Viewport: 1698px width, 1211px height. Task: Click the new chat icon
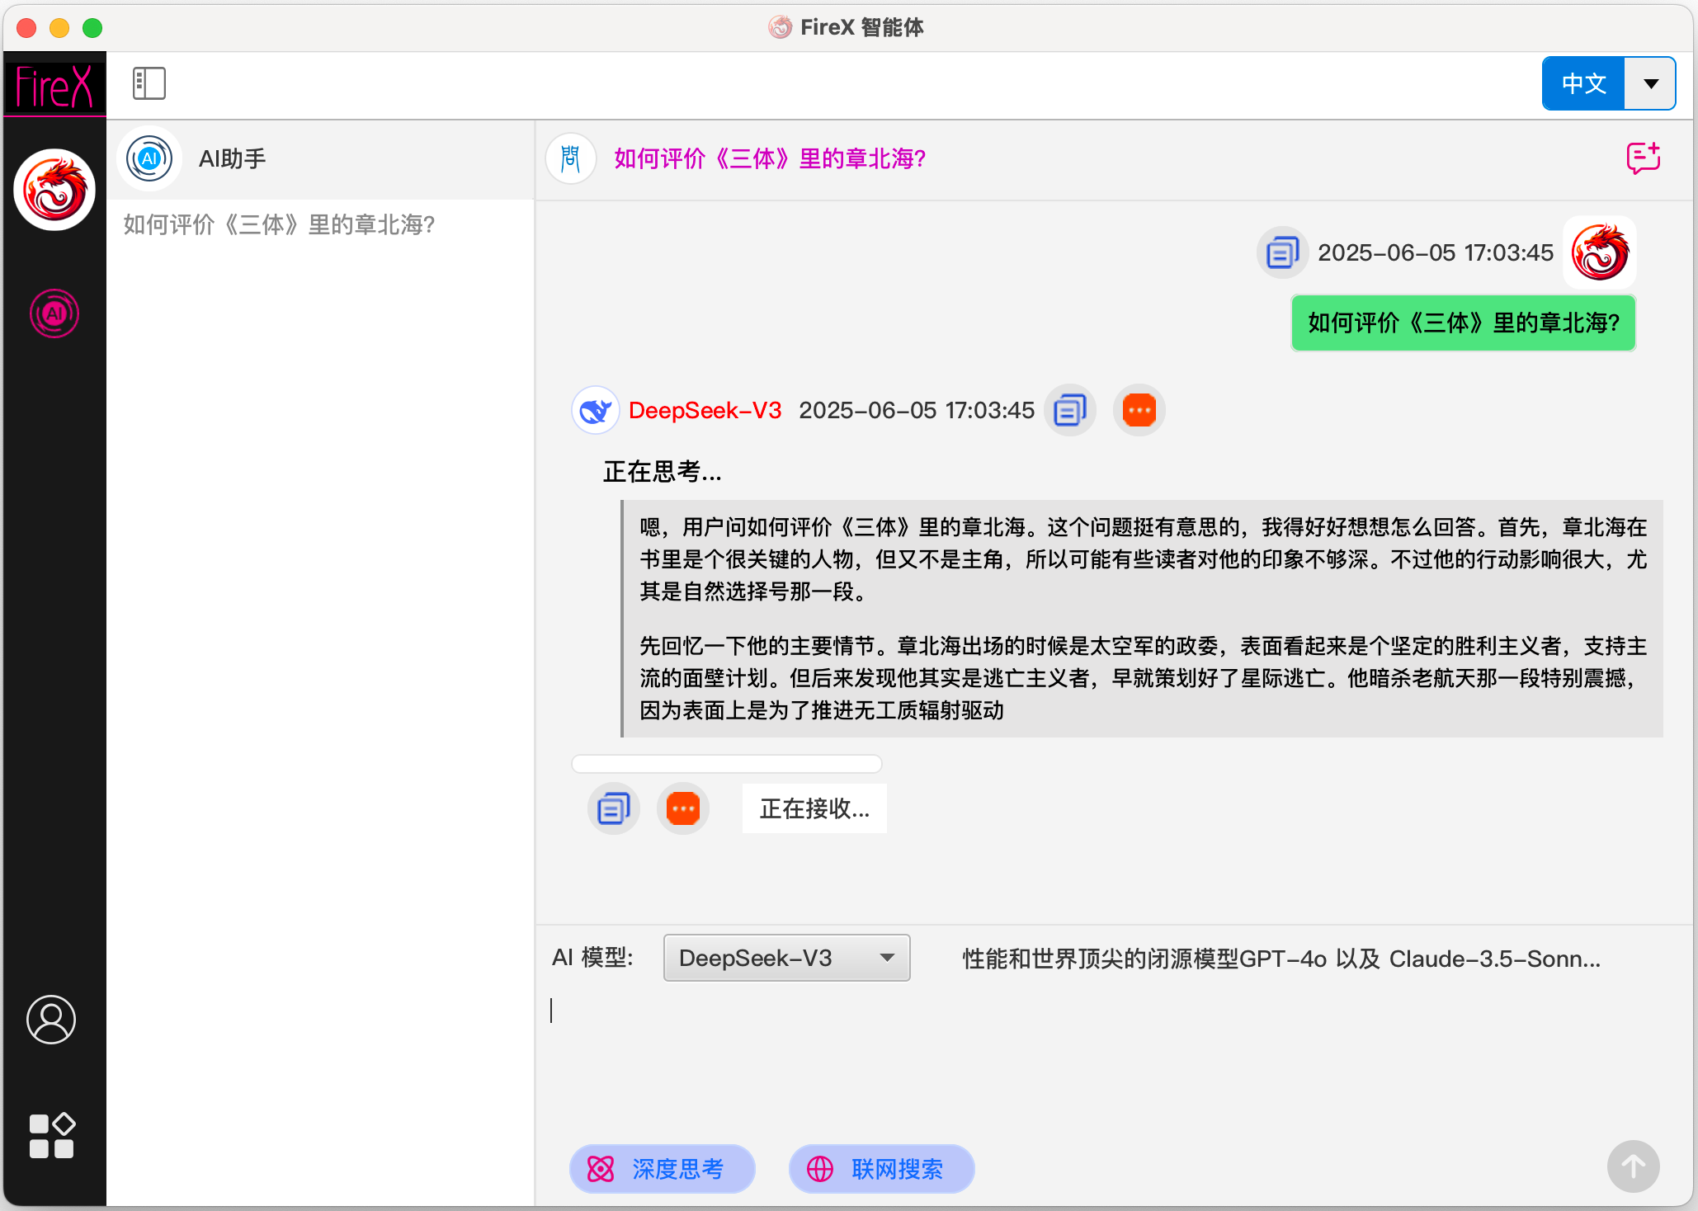[1642, 158]
